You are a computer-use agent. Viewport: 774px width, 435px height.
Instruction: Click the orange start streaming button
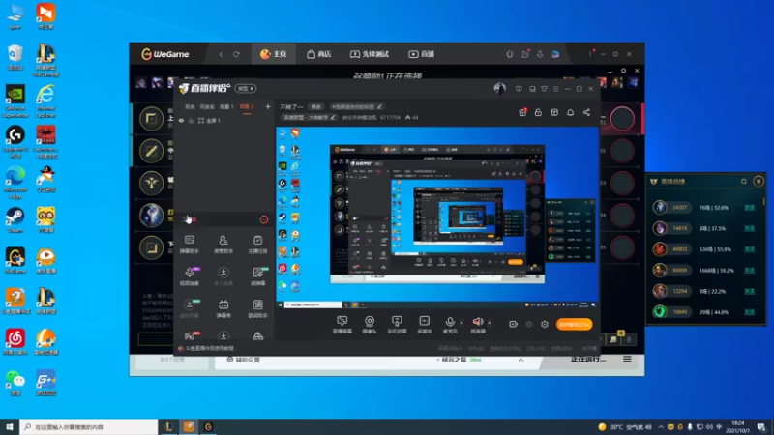coord(574,324)
